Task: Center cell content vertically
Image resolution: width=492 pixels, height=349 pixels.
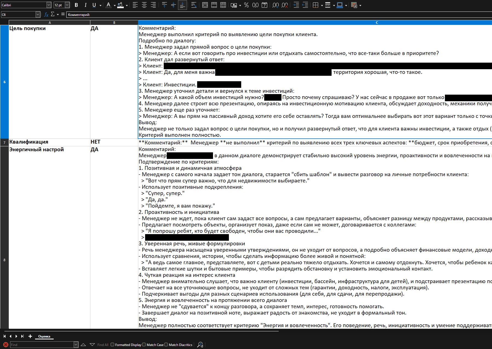Action: 173,5
